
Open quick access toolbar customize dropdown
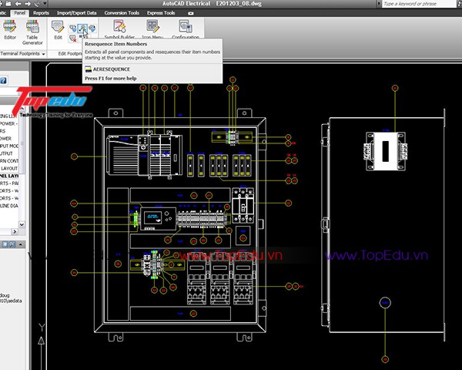45,4
